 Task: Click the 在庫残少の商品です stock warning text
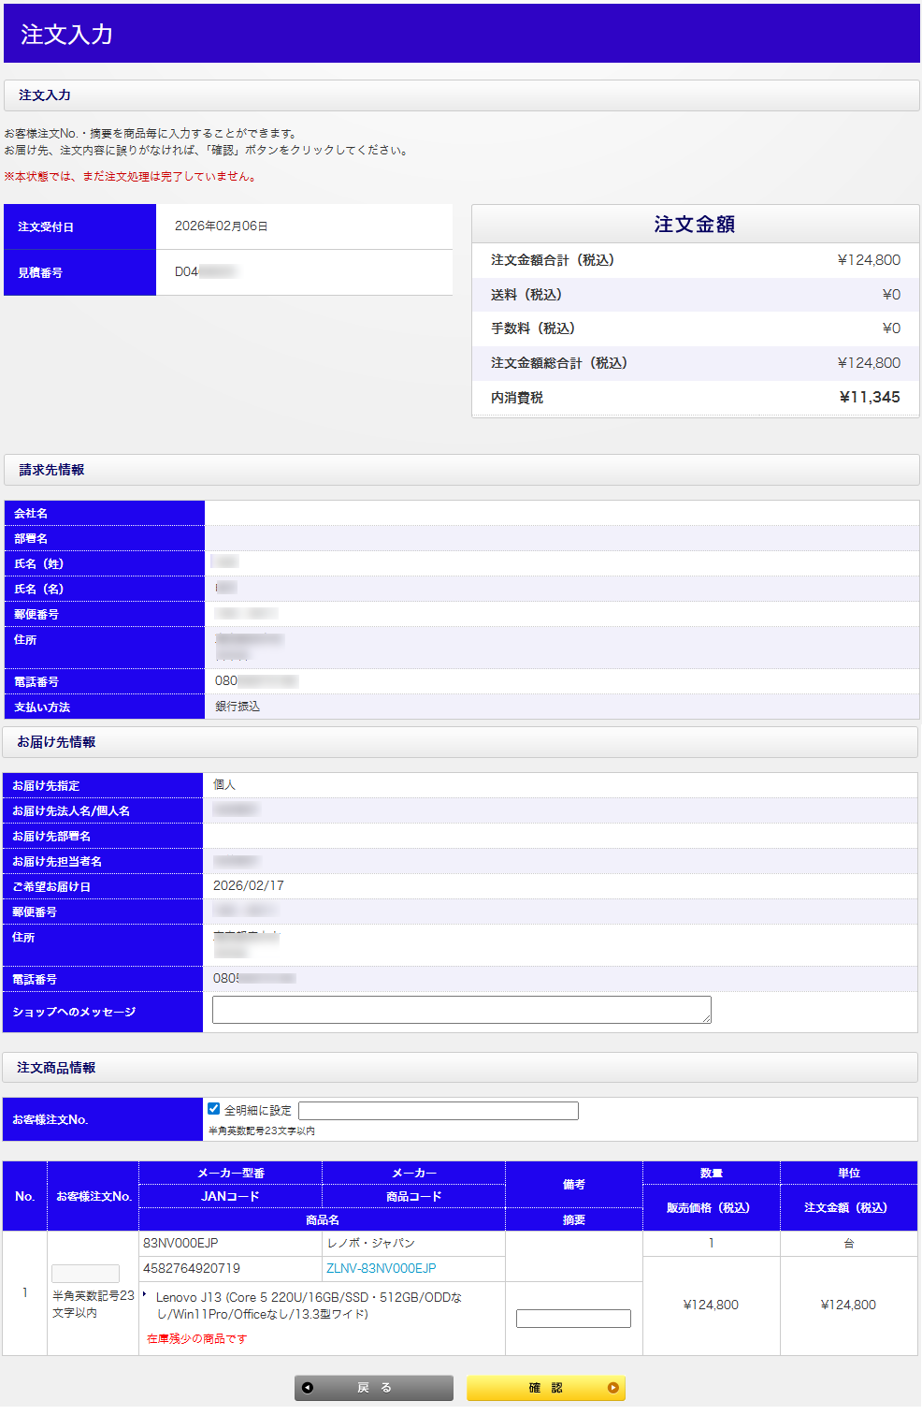(x=196, y=1339)
